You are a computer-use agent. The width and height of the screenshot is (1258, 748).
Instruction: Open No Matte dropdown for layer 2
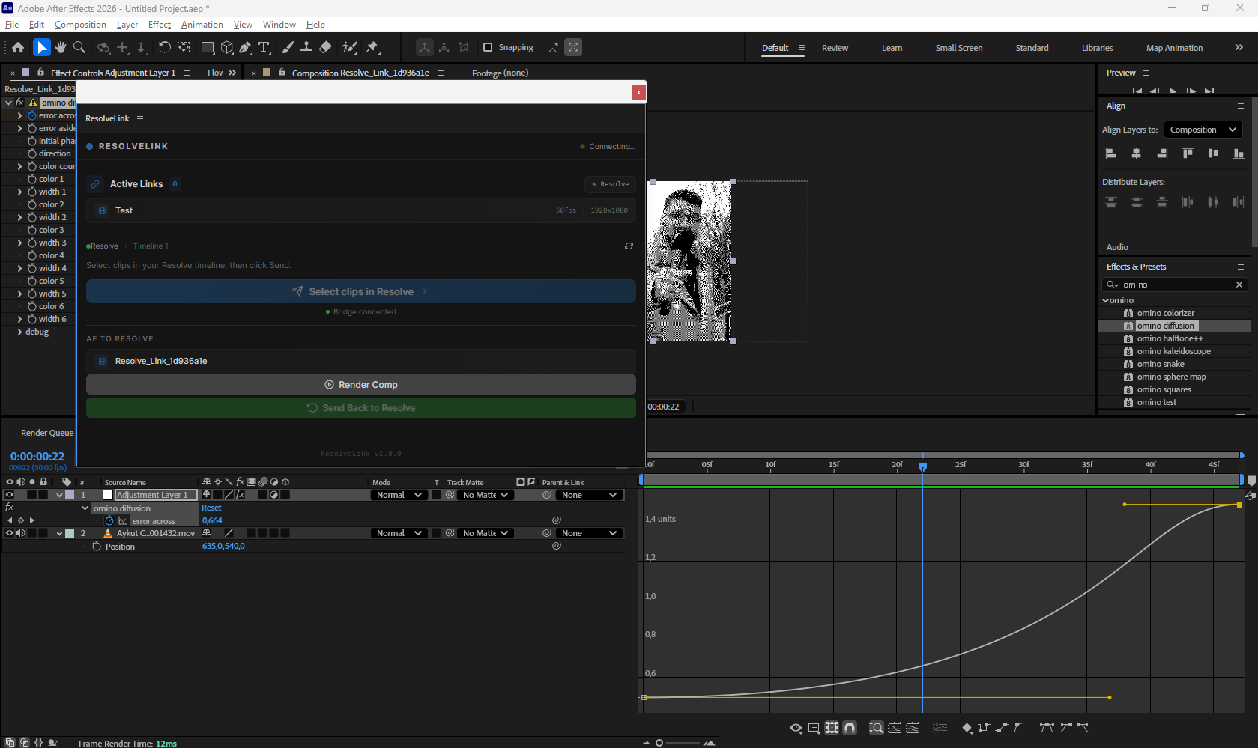pos(486,533)
